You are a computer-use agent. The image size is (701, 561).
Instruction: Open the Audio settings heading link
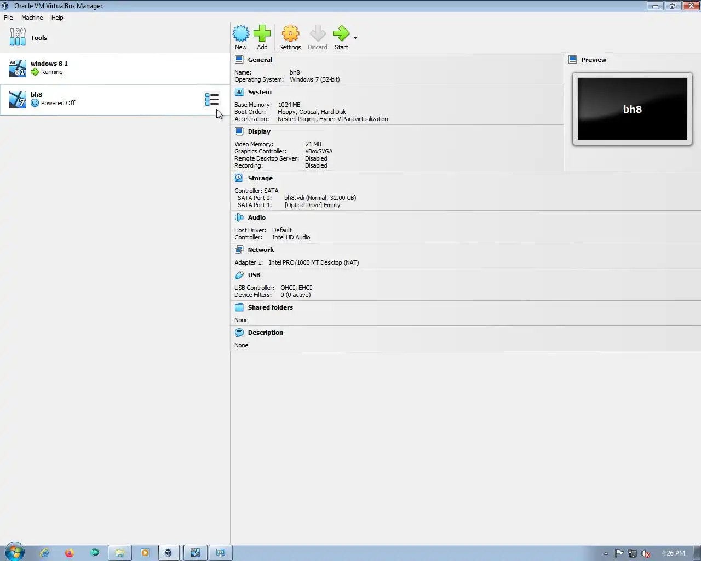click(x=257, y=217)
